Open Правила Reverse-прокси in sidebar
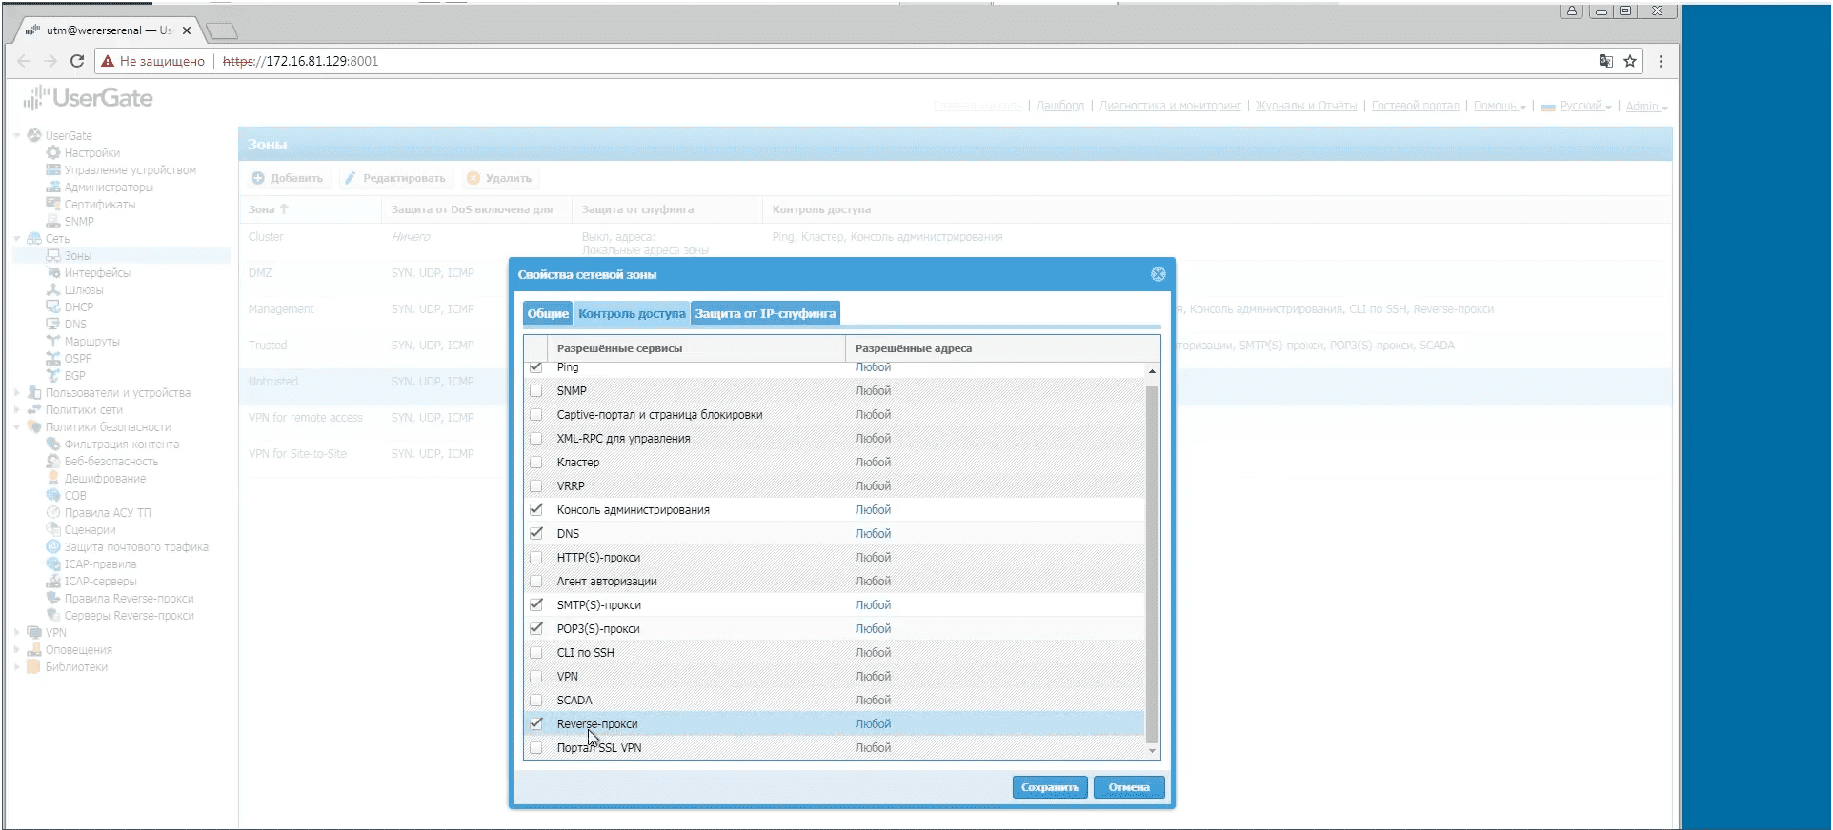 (x=129, y=599)
